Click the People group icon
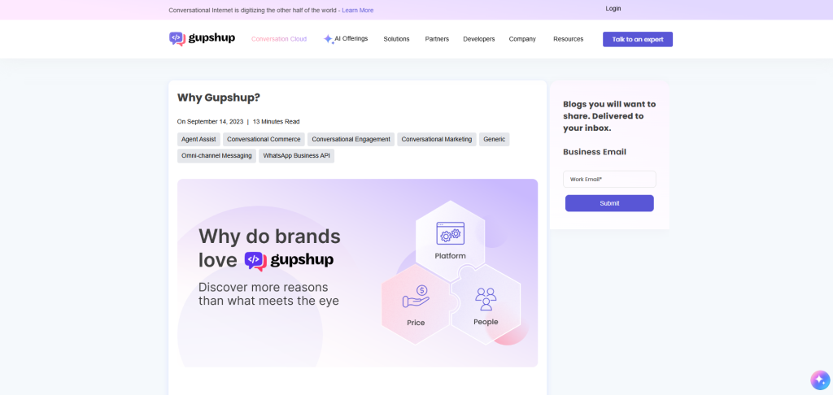833x395 pixels. (486, 298)
